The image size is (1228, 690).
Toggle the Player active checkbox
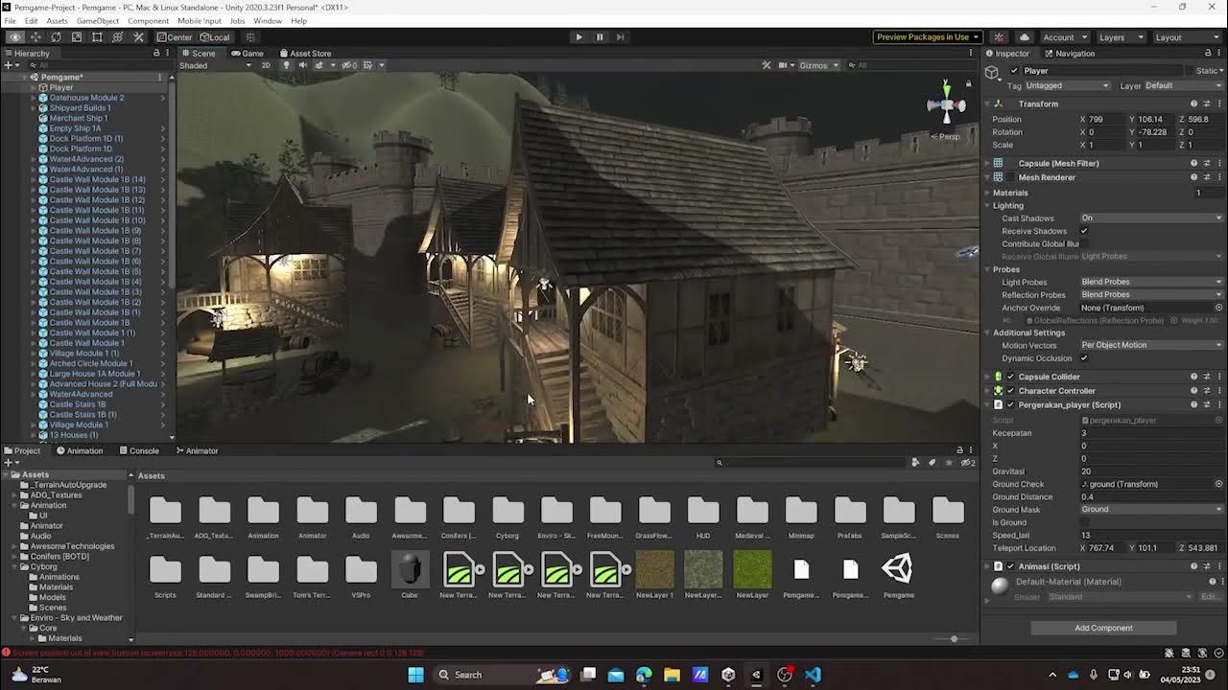point(1012,71)
